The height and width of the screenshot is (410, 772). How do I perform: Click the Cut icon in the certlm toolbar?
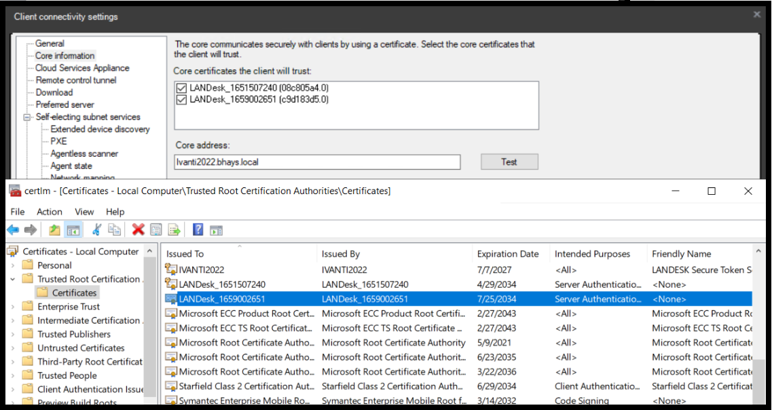[96, 229]
